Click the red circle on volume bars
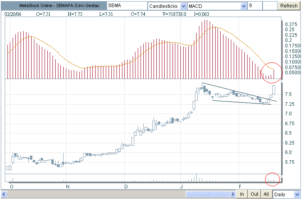 [272, 178]
